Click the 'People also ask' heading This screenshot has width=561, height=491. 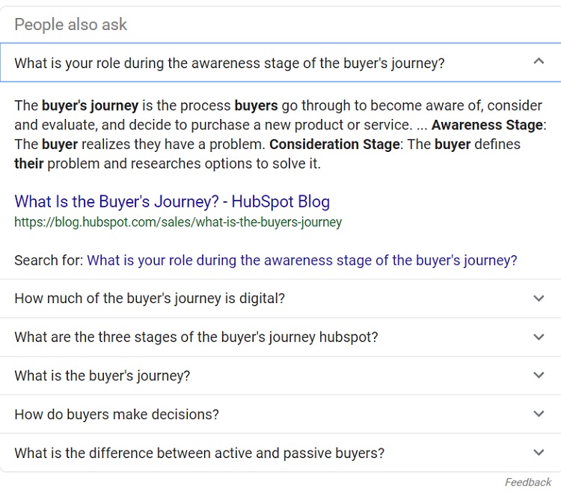pos(70,25)
